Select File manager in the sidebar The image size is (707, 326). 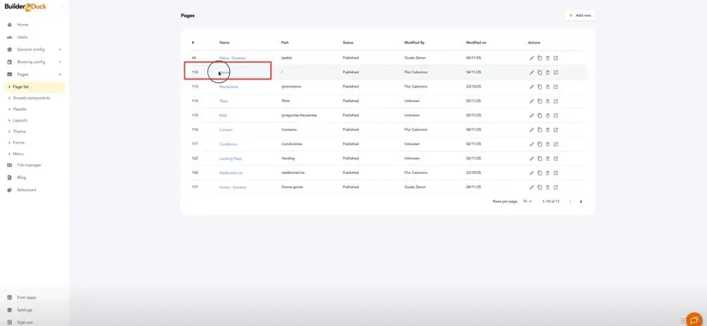click(29, 165)
